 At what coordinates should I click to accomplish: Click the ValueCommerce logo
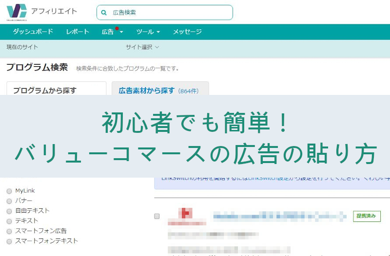(x=17, y=12)
